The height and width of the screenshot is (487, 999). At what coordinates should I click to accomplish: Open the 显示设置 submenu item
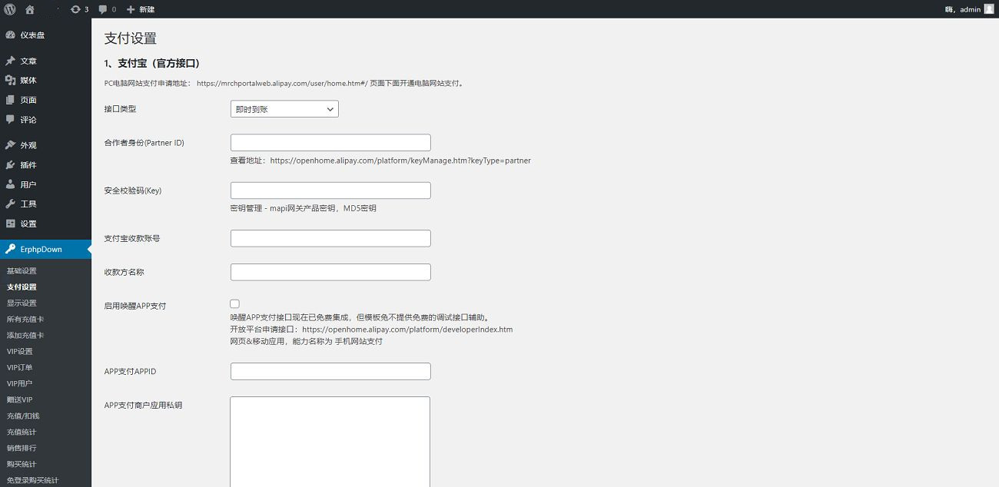(x=22, y=303)
